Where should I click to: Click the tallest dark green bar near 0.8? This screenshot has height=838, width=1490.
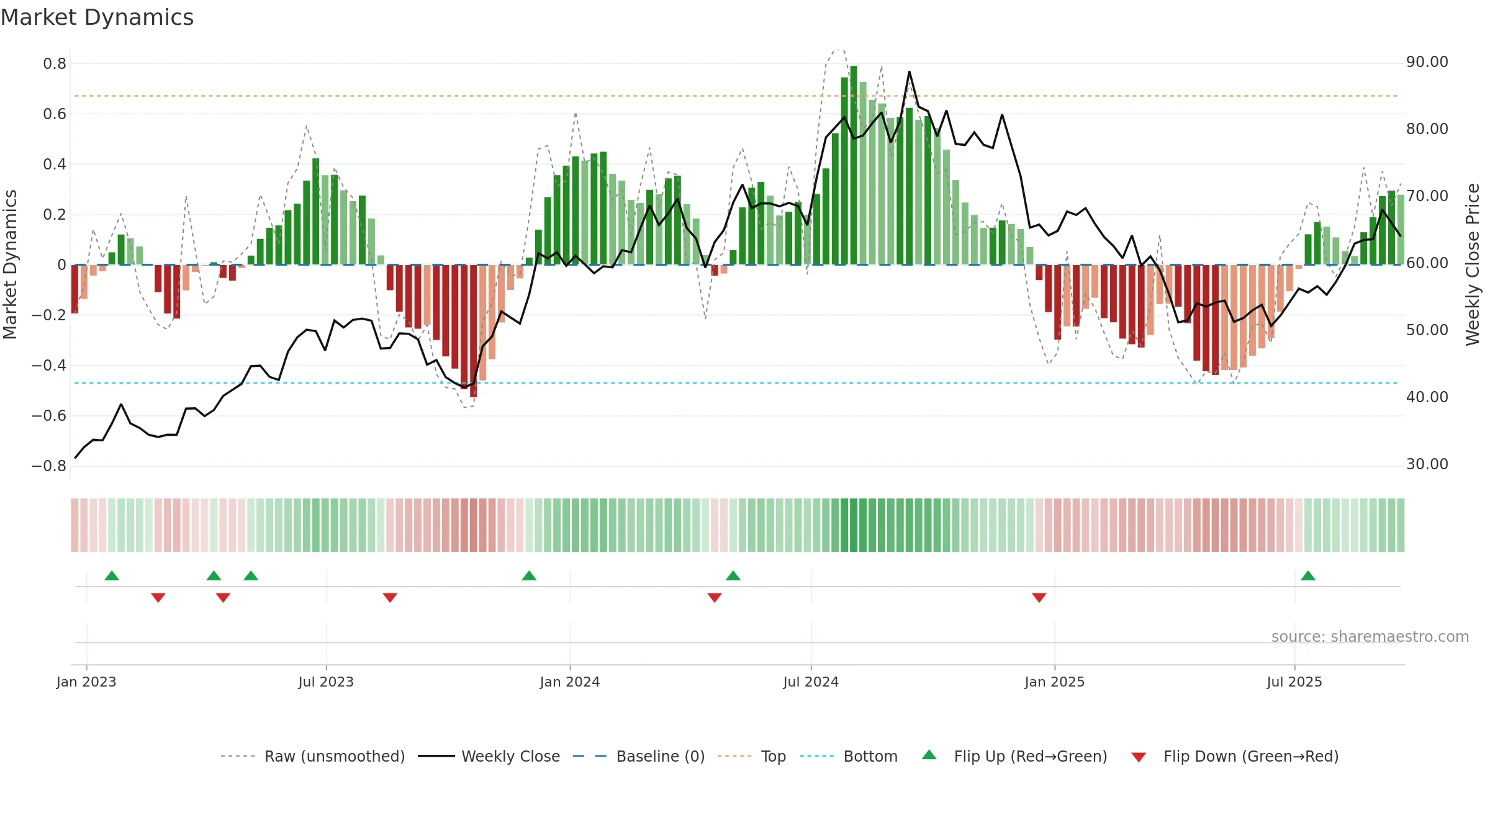pyautogui.click(x=854, y=165)
